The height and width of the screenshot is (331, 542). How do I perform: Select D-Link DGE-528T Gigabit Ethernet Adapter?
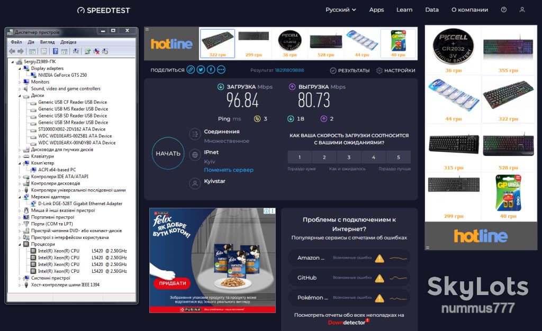tap(80, 204)
